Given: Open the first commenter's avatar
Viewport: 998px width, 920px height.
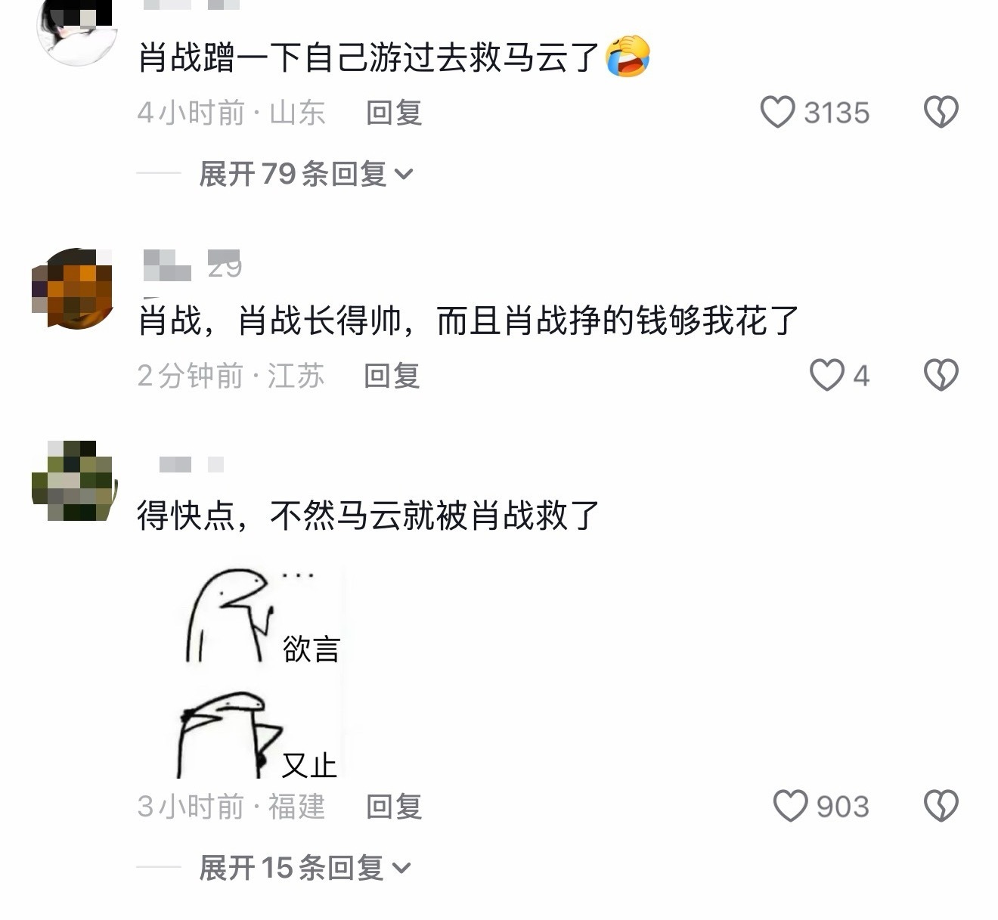Looking at the screenshot, I should tap(77, 33).
